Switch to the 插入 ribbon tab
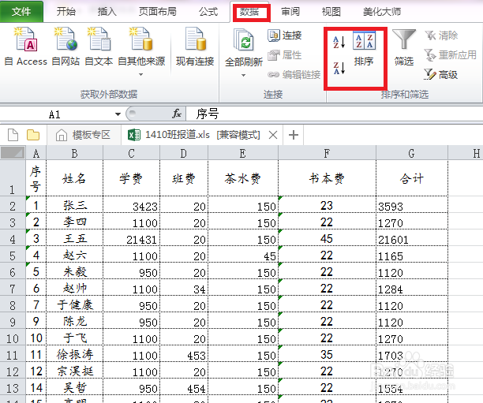The image size is (483, 403). 107,12
